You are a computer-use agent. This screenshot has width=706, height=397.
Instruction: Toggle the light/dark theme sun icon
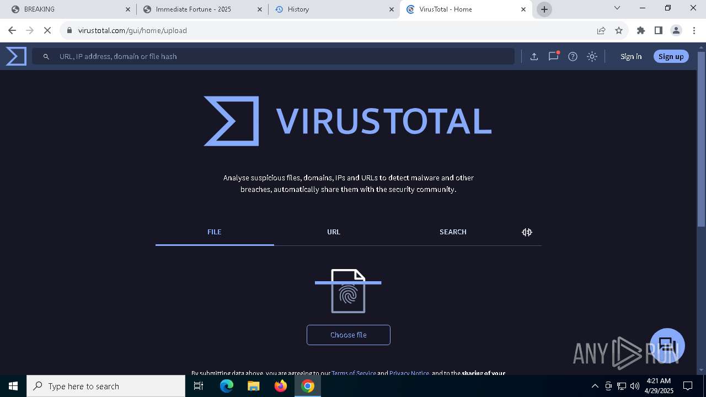tap(592, 56)
